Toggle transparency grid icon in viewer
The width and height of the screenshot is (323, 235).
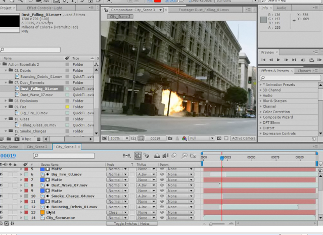226,138
